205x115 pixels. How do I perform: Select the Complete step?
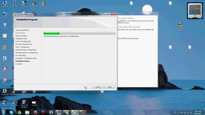(x=19, y=64)
